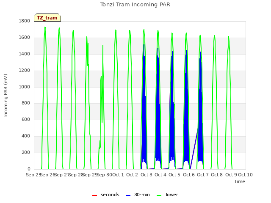Click the 1200 y-axis tick label
Image resolution: width=271 pixels, height=203 pixels.
[x=25, y=71]
